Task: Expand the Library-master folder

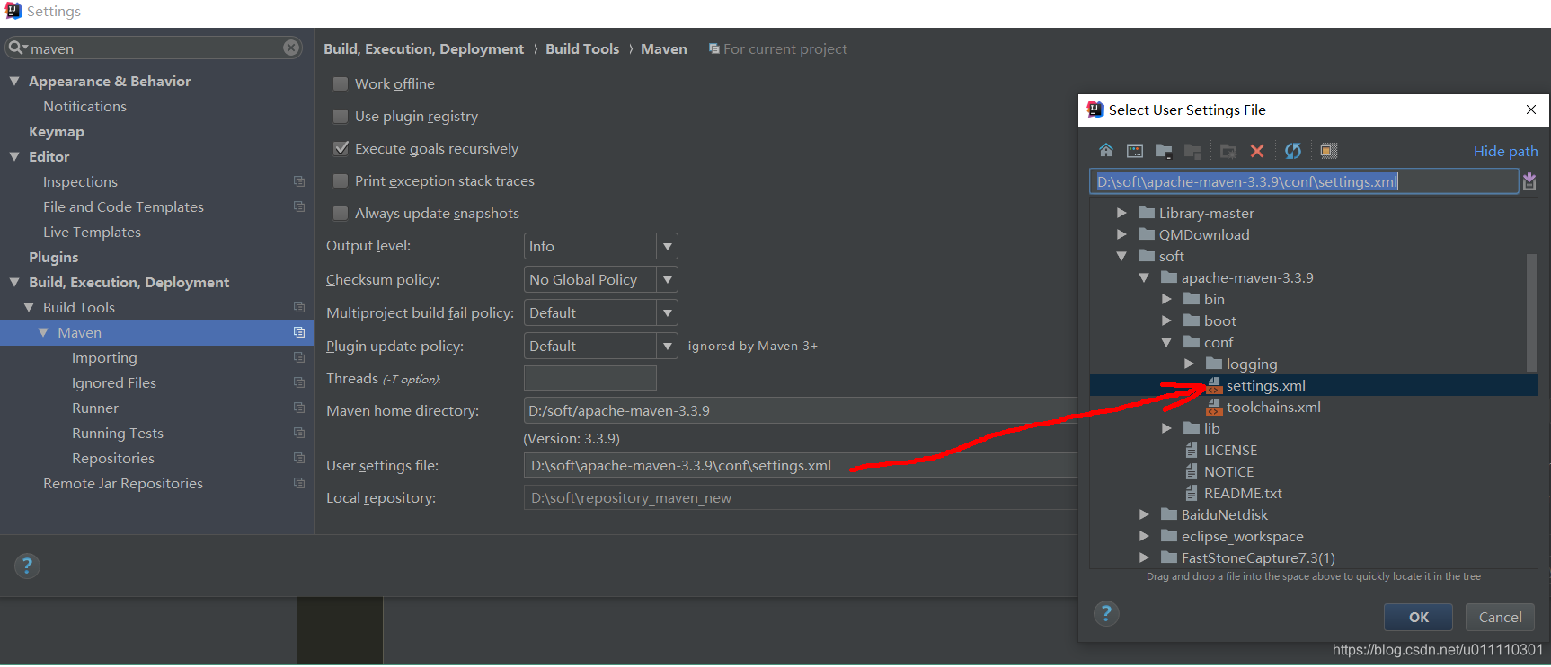Action: [1121, 213]
